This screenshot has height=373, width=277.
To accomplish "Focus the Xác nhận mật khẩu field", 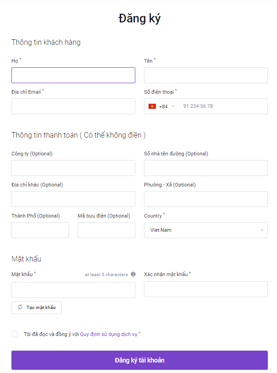I will pyautogui.click(x=206, y=289).
